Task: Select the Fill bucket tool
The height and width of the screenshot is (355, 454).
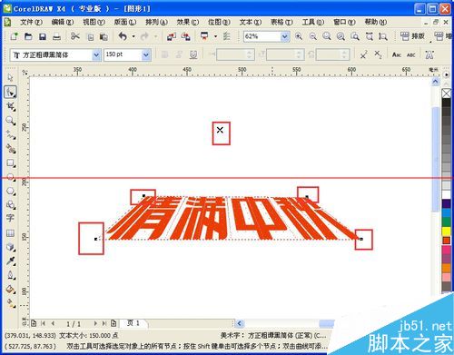Action: point(11,290)
